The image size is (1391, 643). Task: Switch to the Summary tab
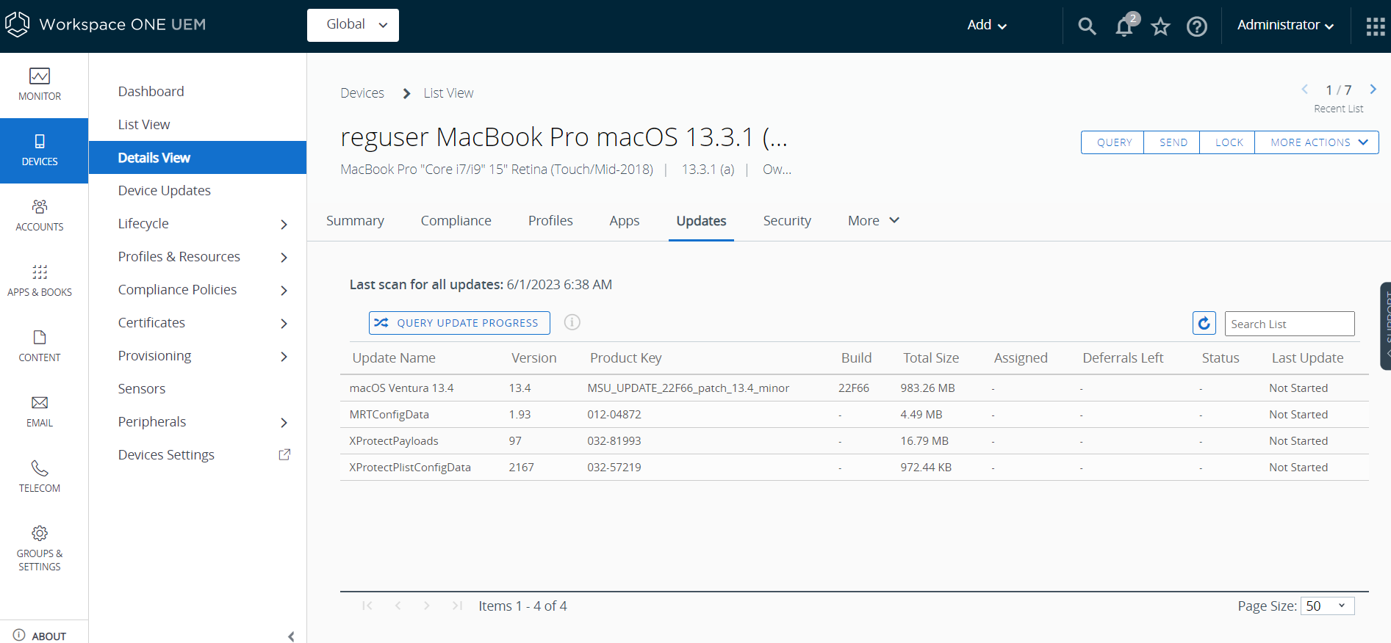[355, 221]
